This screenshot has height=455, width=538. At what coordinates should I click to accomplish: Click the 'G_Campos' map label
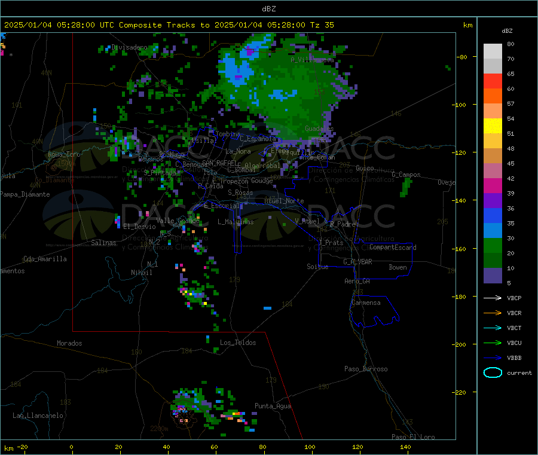pos(406,175)
